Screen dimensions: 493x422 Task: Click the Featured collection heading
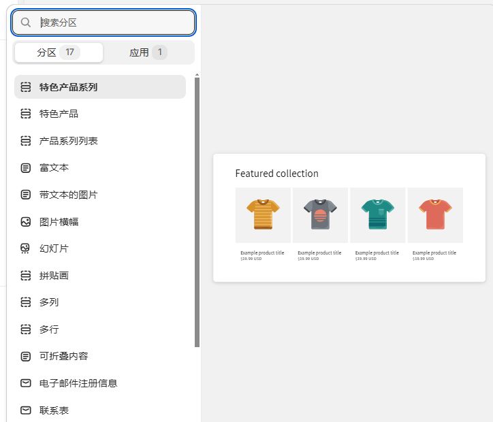(276, 174)
